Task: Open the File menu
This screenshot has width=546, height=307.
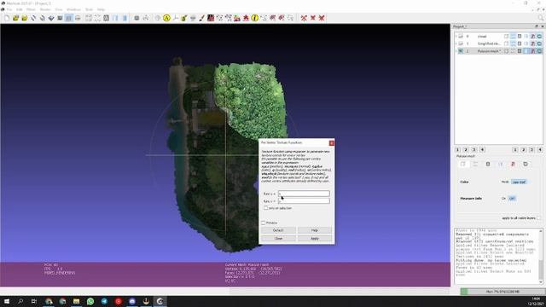Action: click(9, 9)
